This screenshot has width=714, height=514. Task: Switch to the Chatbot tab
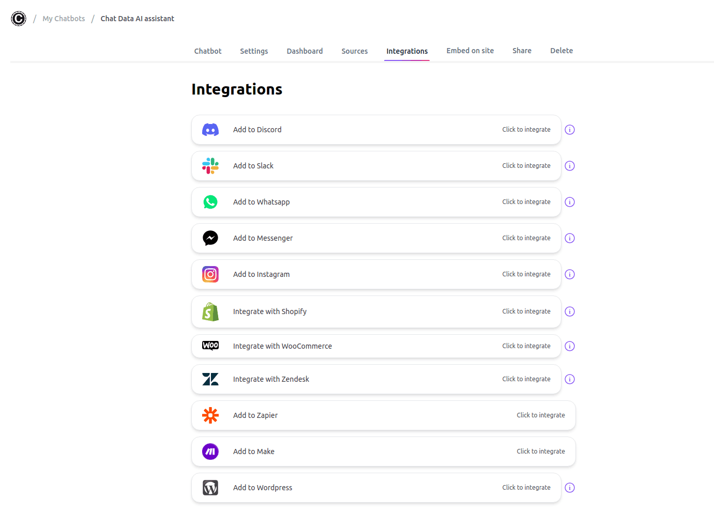coord(208,51)
